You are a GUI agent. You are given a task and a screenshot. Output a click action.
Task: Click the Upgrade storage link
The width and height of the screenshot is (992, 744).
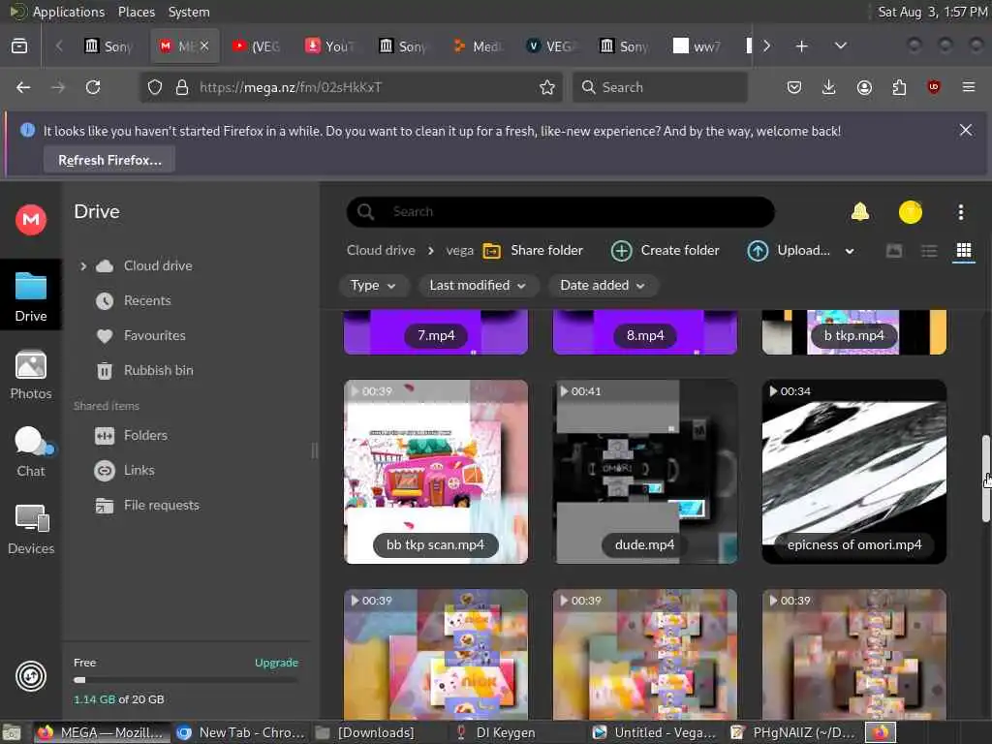pyautogui.click(x=276, y=663)
